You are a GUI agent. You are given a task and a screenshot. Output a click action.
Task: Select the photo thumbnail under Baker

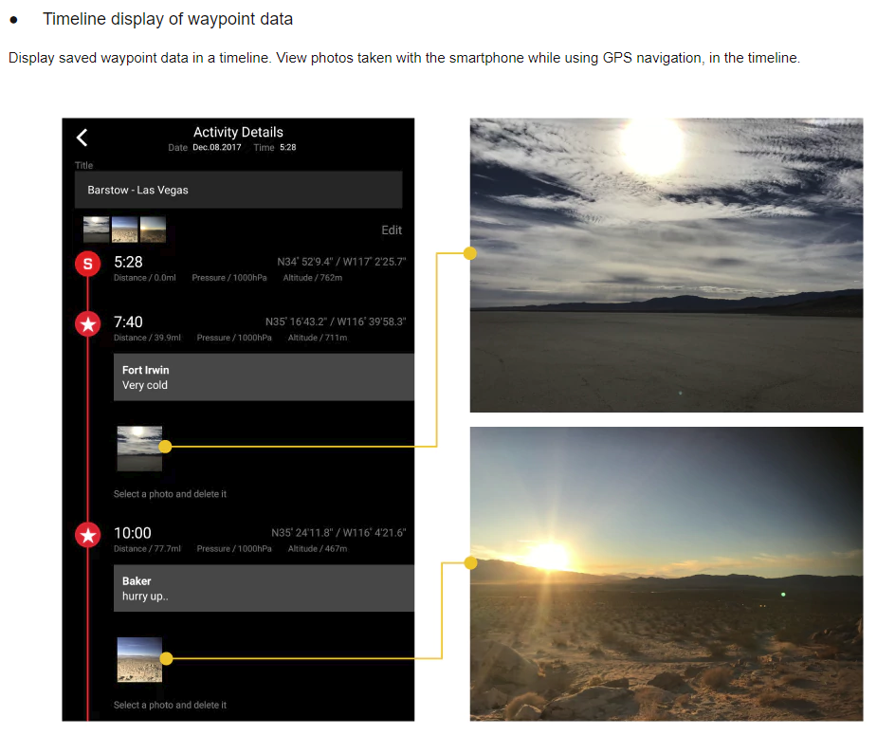pyautogui.click(x=139, y=659)
